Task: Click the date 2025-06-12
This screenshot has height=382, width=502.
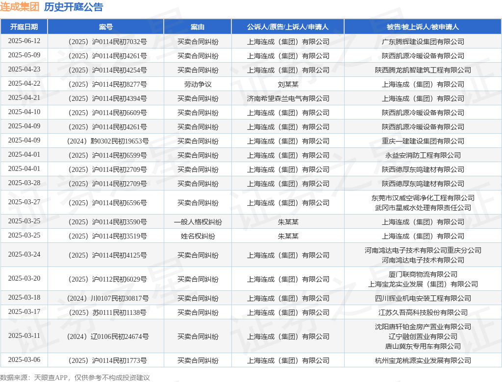Action: (x=24, y=41)
